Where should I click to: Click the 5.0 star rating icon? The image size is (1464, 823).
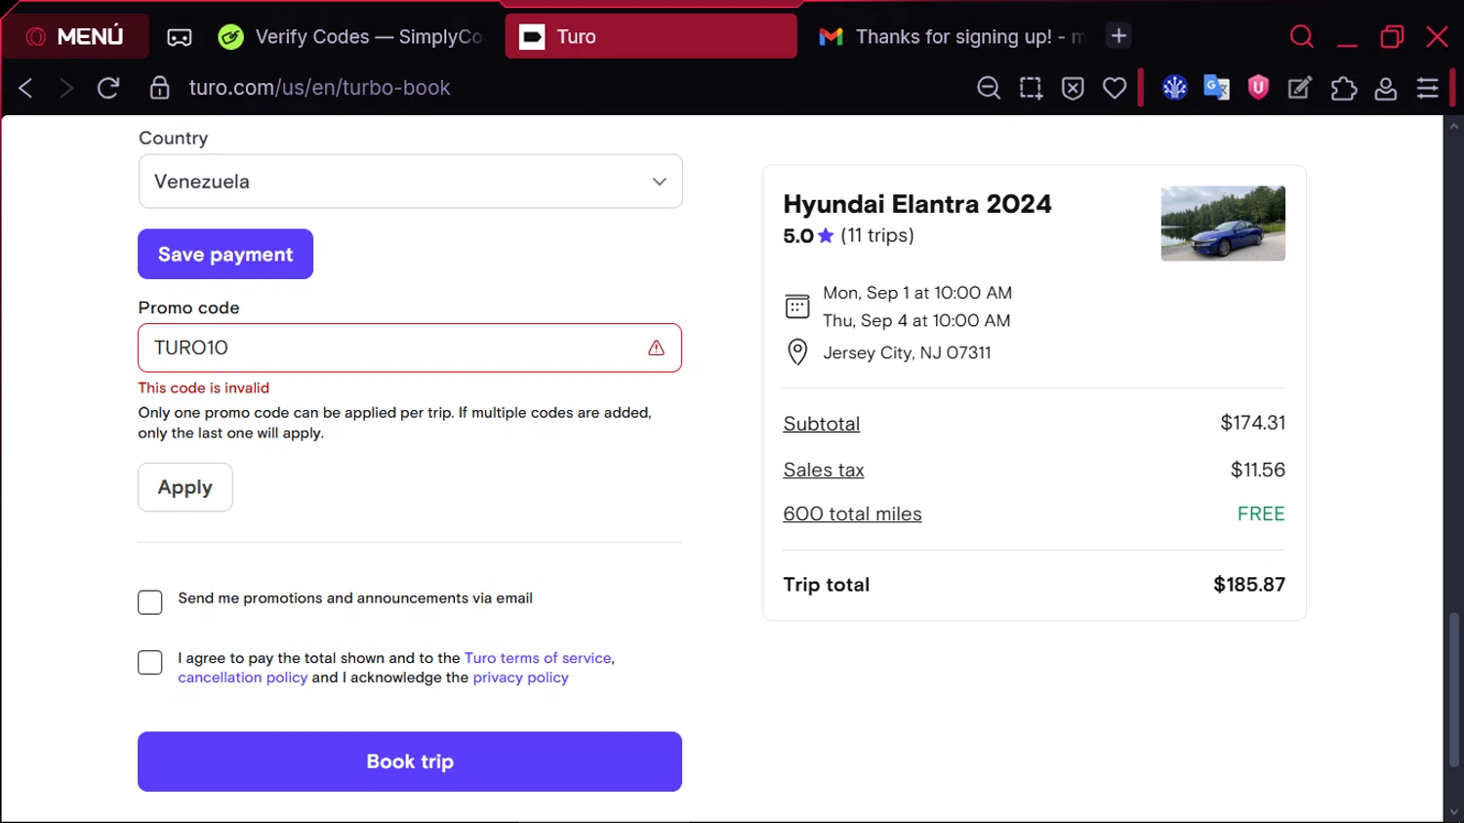[826, 235]
